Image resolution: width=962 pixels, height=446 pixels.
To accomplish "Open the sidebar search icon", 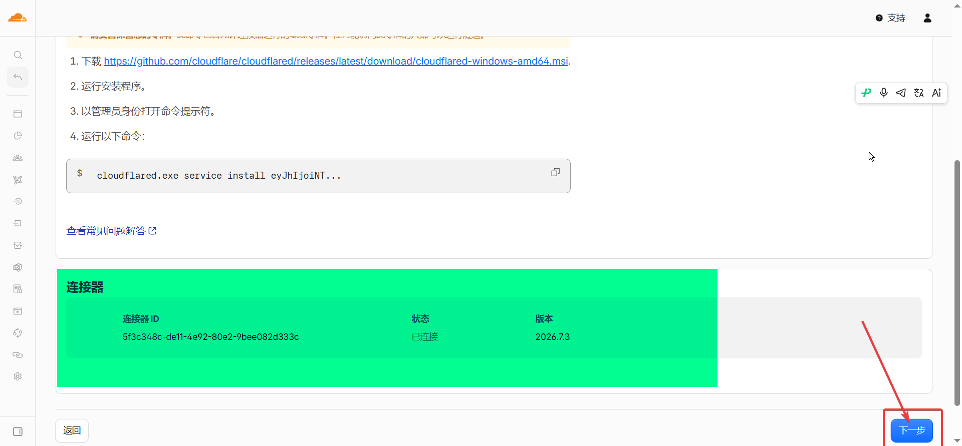I will 18,55.
